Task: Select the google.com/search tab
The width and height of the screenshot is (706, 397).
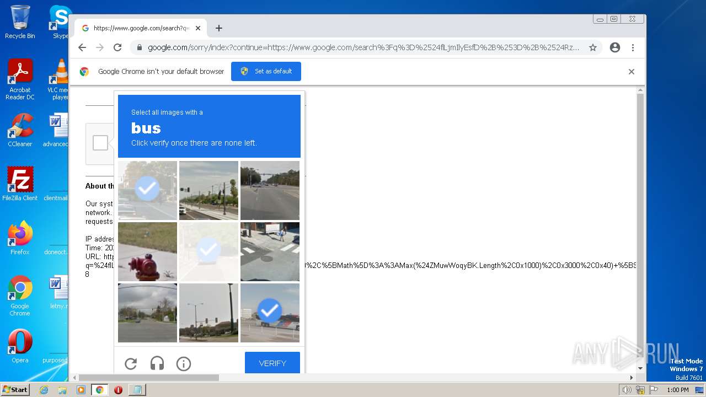Action: pos(141,28)
